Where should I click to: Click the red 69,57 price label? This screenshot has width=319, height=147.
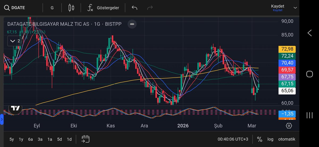[x=287, y=70]
